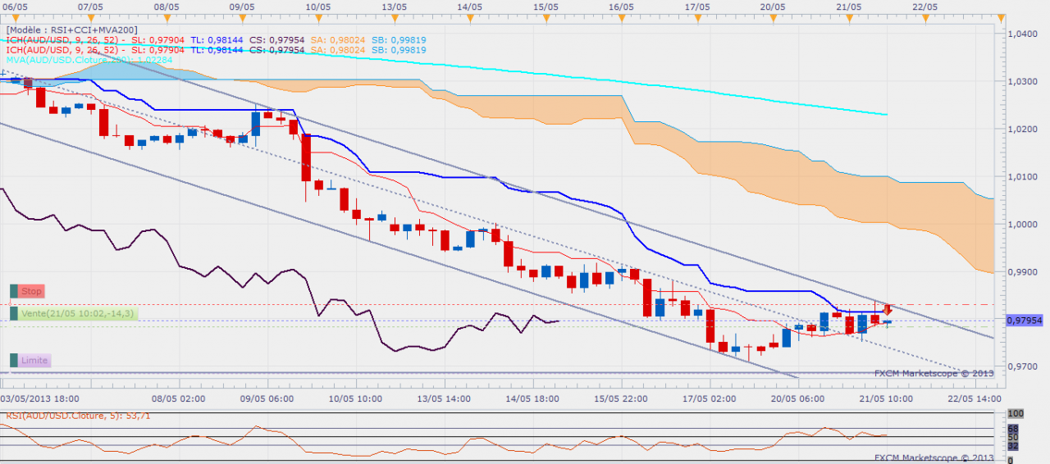Click the orange day marker under 15/05
The image size is (1050, 464).
click(547, 19)
